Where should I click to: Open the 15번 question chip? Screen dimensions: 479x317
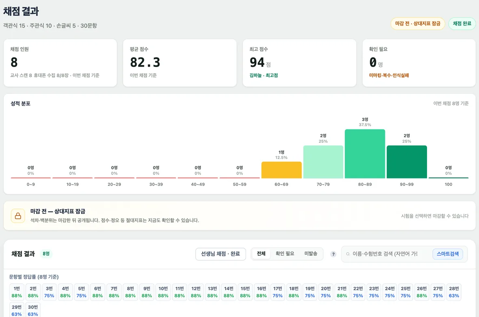click(245, 292)
